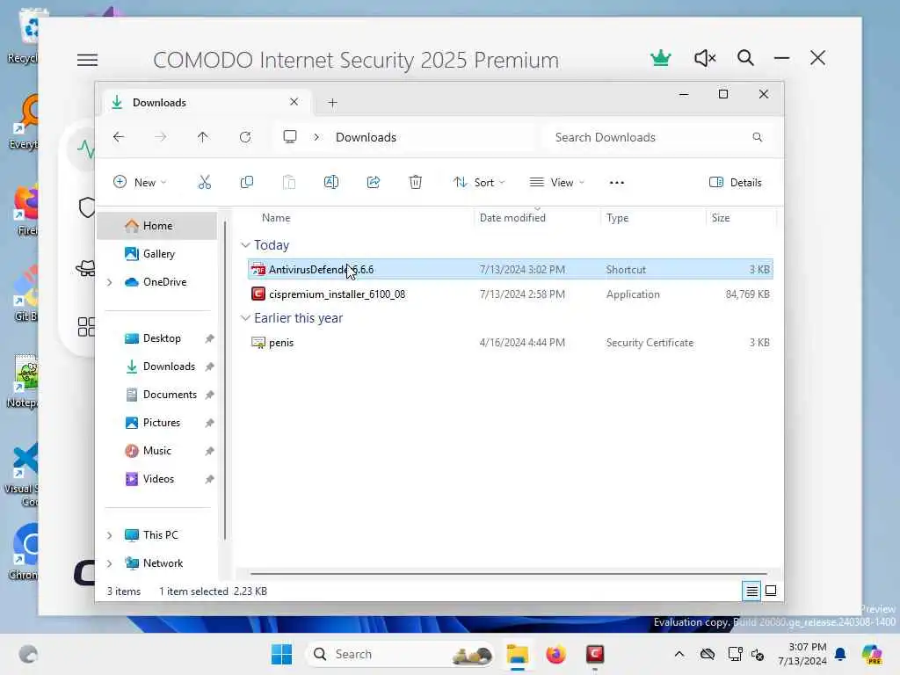Go back with the left arrow

(119, 137)
